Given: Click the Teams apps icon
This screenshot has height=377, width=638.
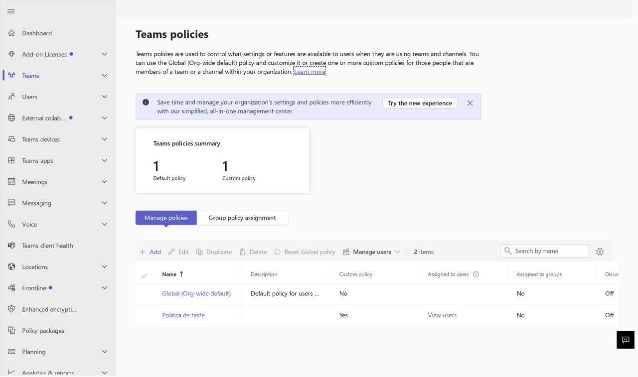Looking at the screenshot, I should [x=11, y=160].
